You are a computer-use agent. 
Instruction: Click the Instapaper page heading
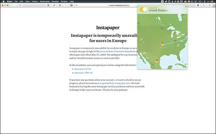pos(108,28)
